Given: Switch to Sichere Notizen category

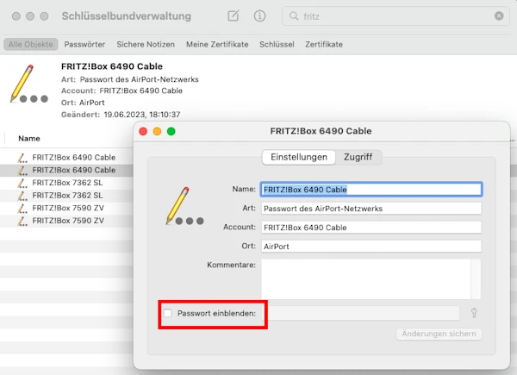Looking at the screenshot, I should click(146, 44).
